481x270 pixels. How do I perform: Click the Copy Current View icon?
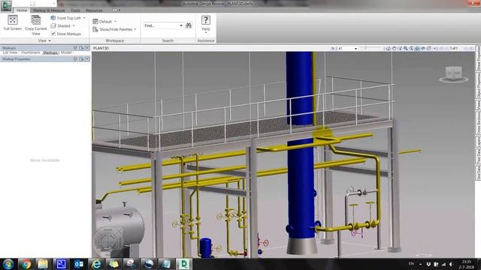[36, 20]
